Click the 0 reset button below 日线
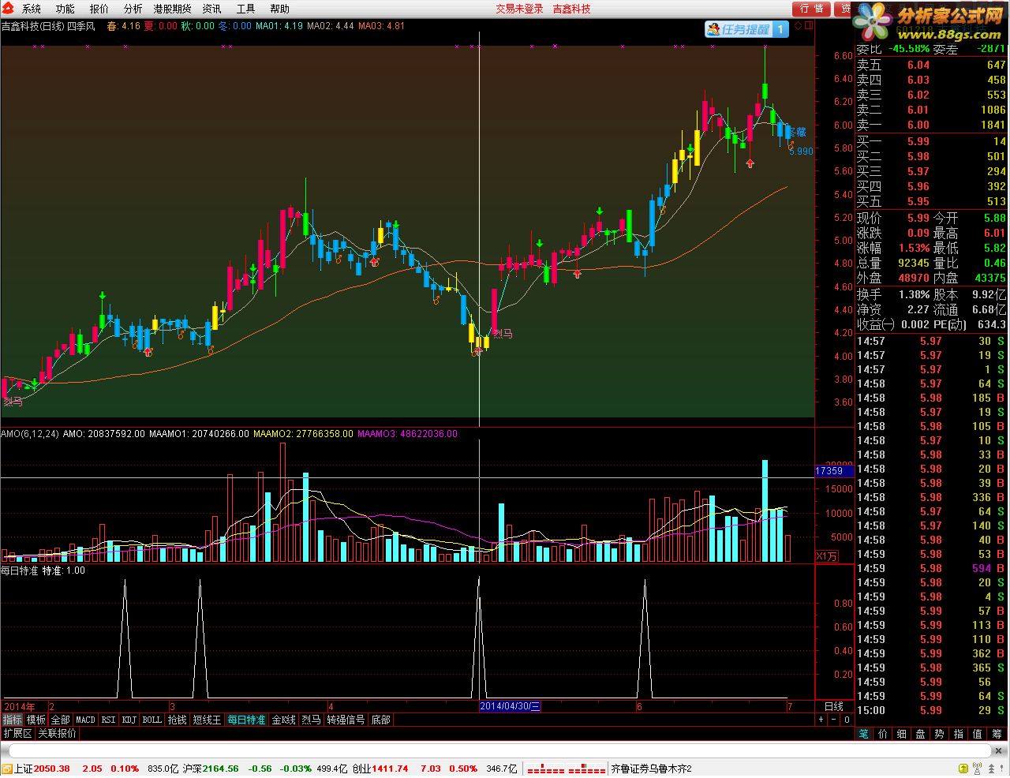 [847, 720]
